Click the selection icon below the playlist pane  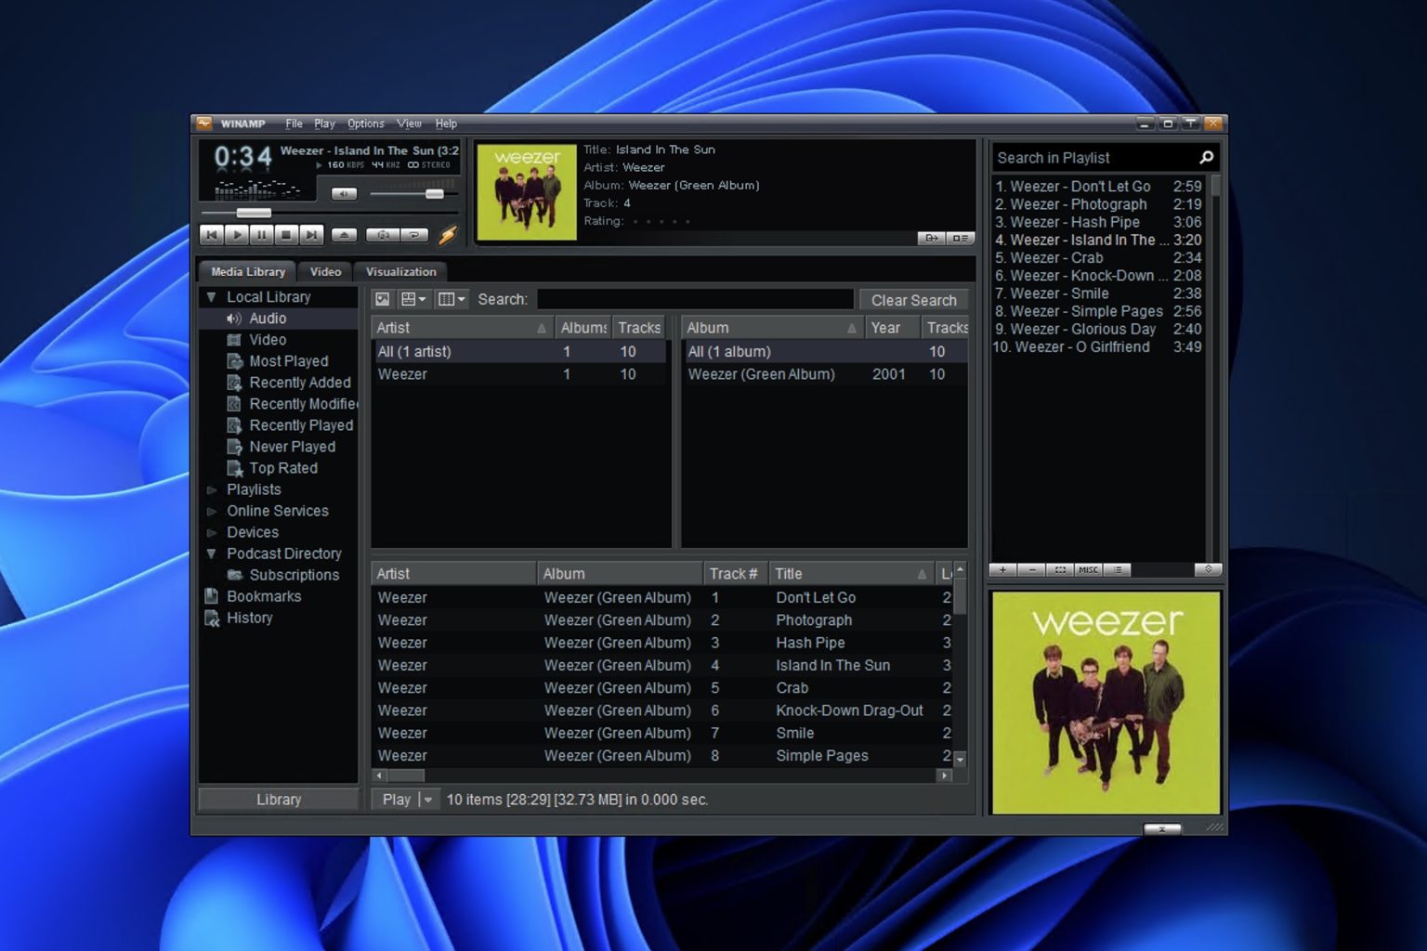point(1060,569)
